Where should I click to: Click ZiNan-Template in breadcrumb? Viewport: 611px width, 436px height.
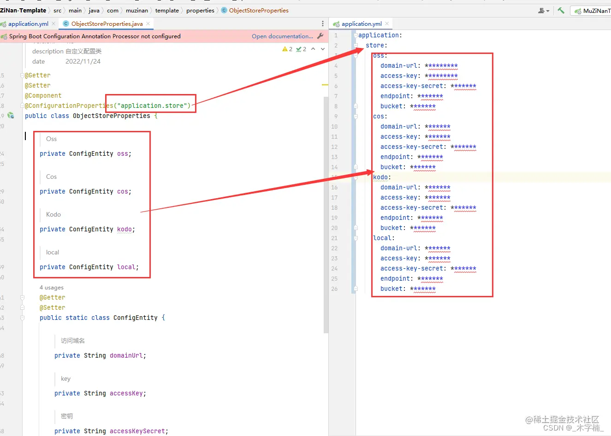[x=23, y=10]
